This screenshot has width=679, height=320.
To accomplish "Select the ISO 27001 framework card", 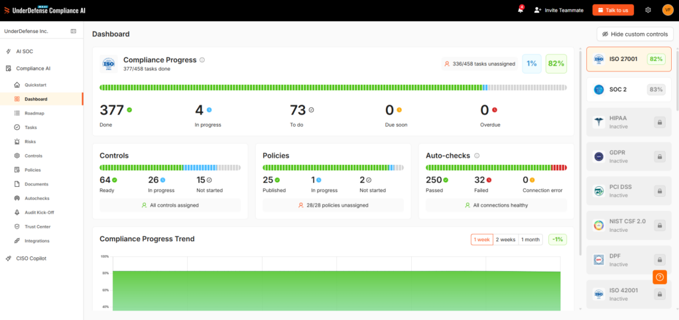I will [x=629, y=59].
